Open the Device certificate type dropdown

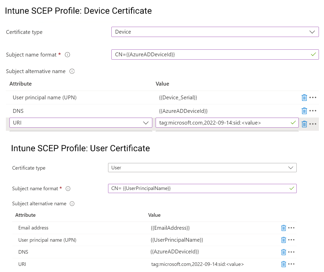coord(215,32)
